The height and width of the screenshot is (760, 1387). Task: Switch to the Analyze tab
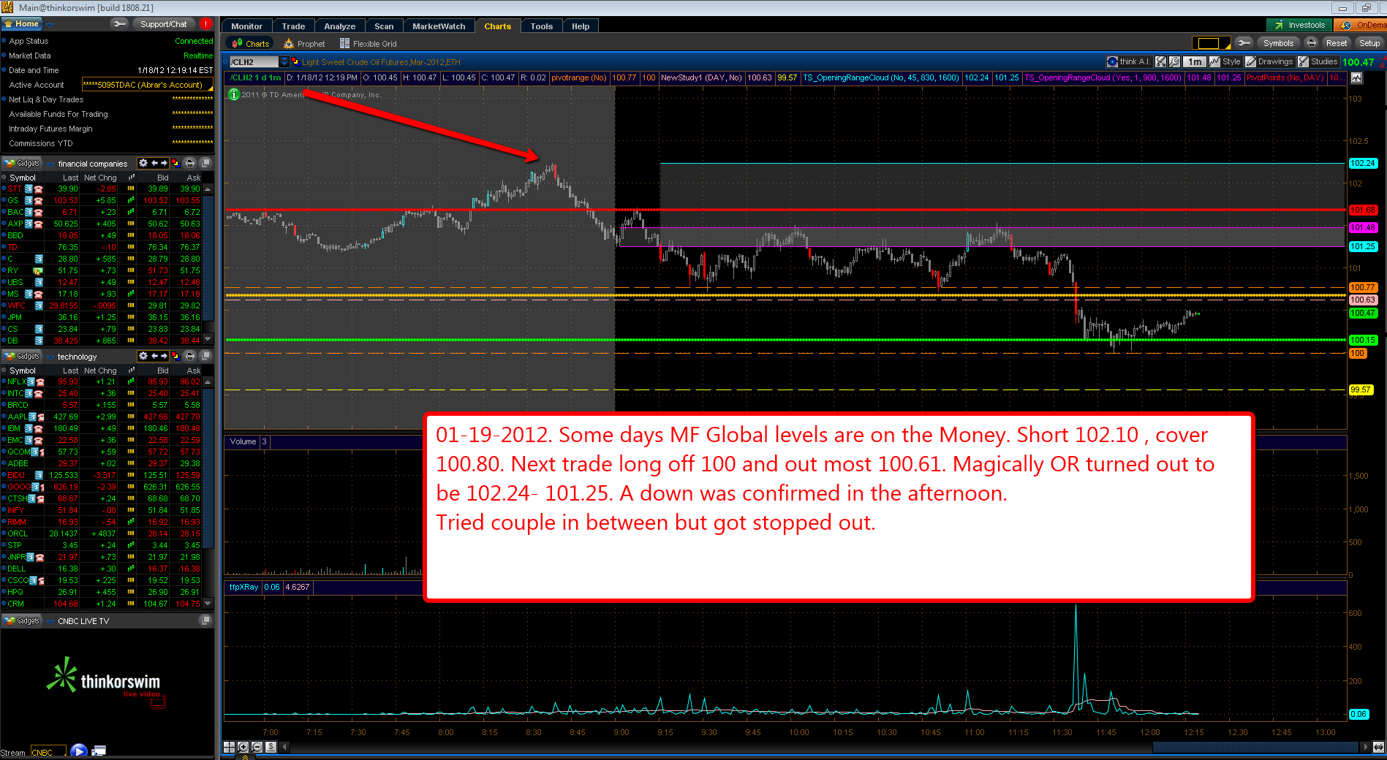pos(340,26)
